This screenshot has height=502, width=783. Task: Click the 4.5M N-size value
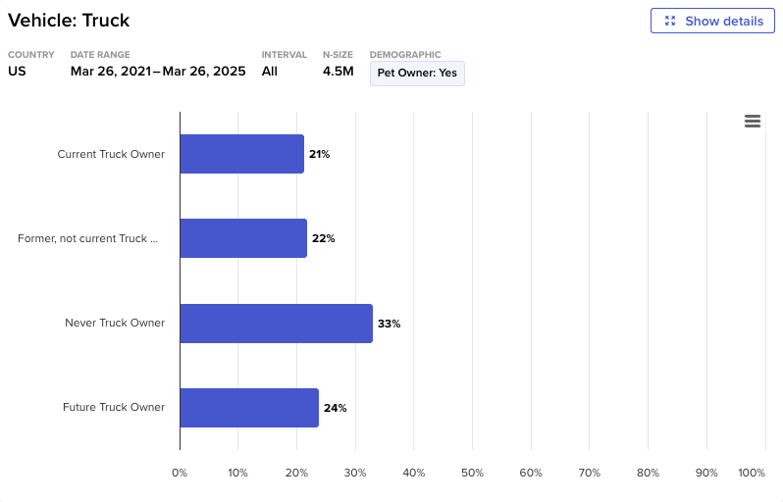point(338,71)
